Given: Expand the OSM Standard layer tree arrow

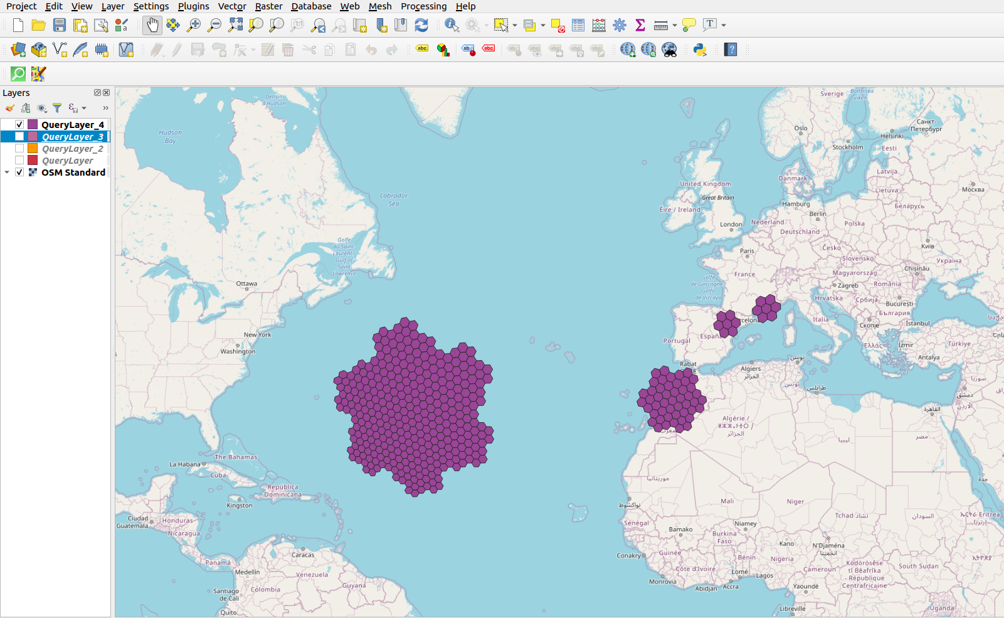Looking at the screenshot, I should point(7,173).
